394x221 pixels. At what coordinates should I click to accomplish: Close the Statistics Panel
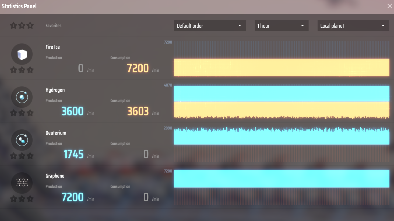[389, 6]
